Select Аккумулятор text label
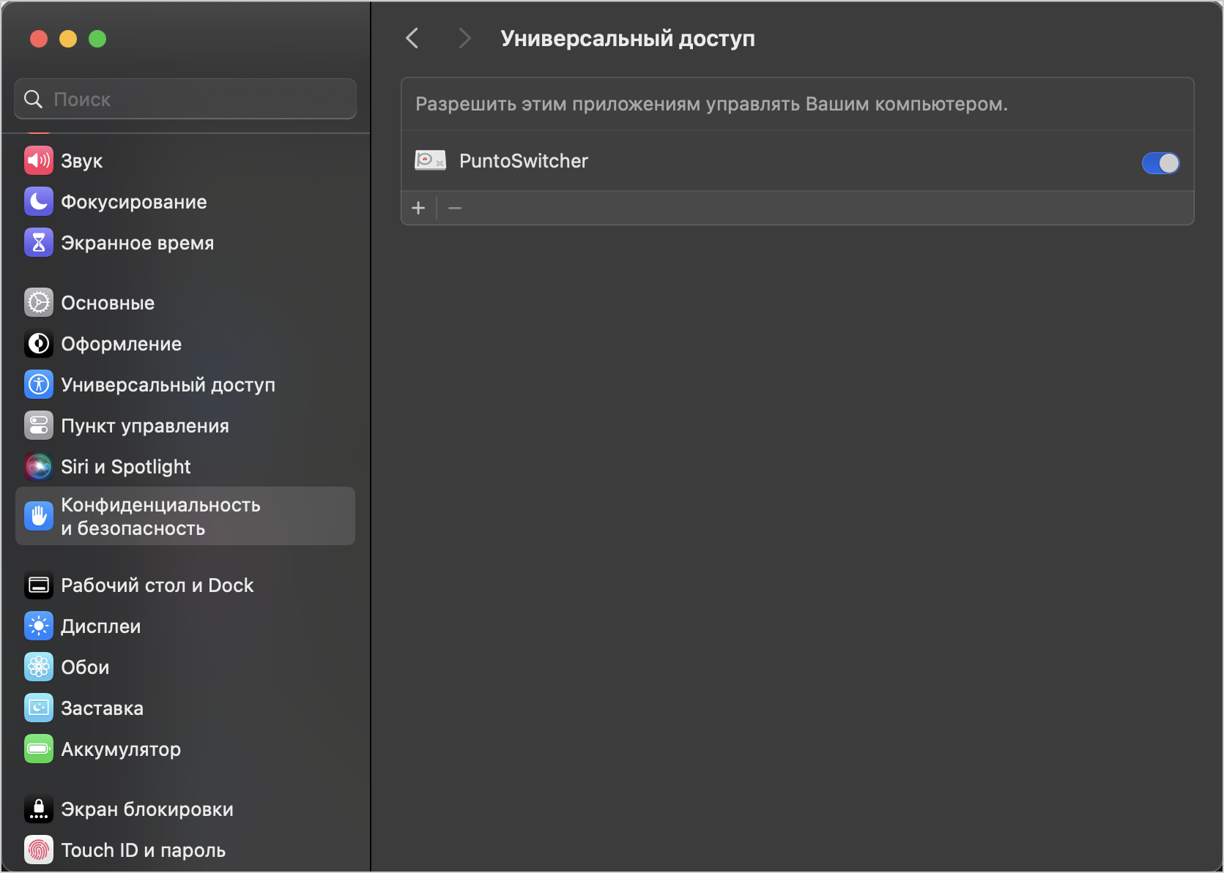1224x873 pixels. 121,749
